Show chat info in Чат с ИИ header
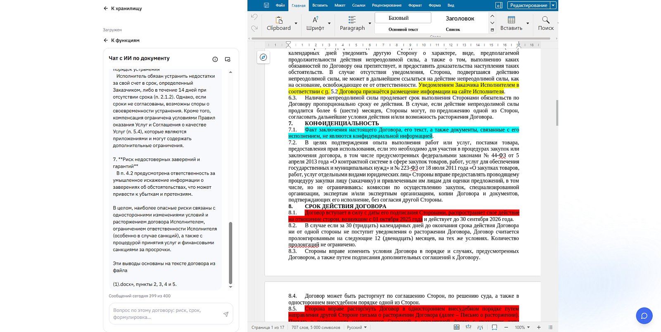This screenshot has height=332, width=661. 215,59
